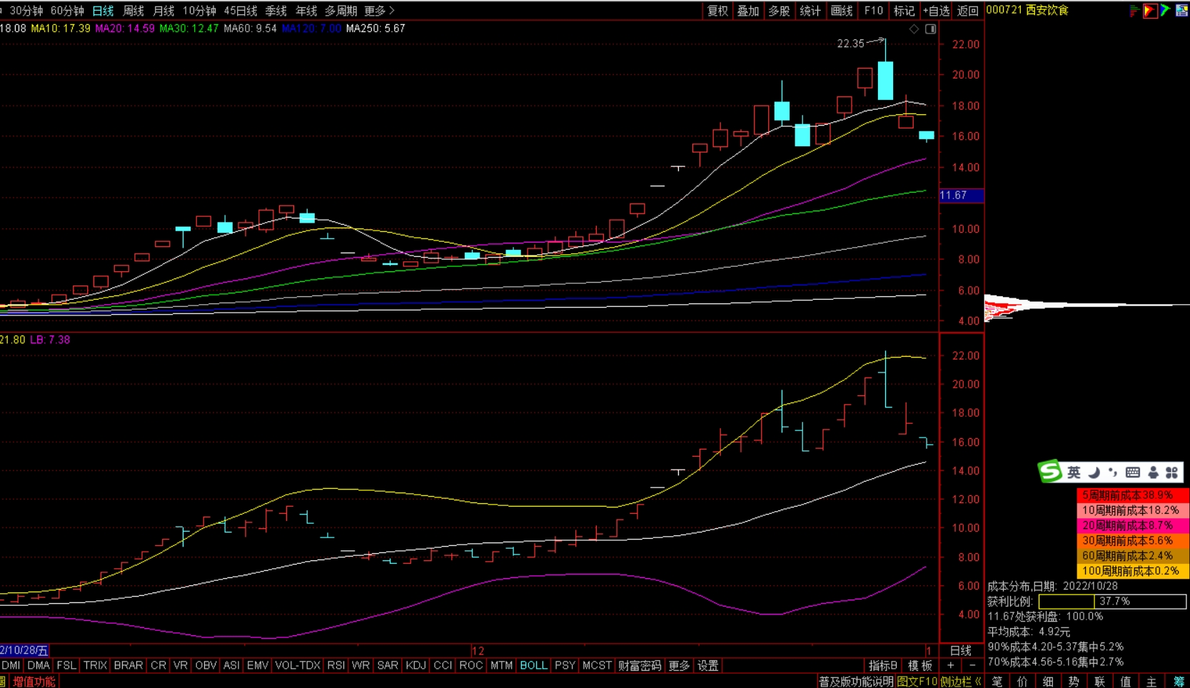Click the Sogou keyboard icon in IME bar

[x=1133, y=472]
